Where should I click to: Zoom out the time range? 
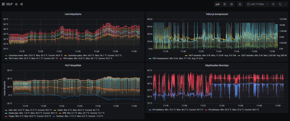click(x=273, y=4)
